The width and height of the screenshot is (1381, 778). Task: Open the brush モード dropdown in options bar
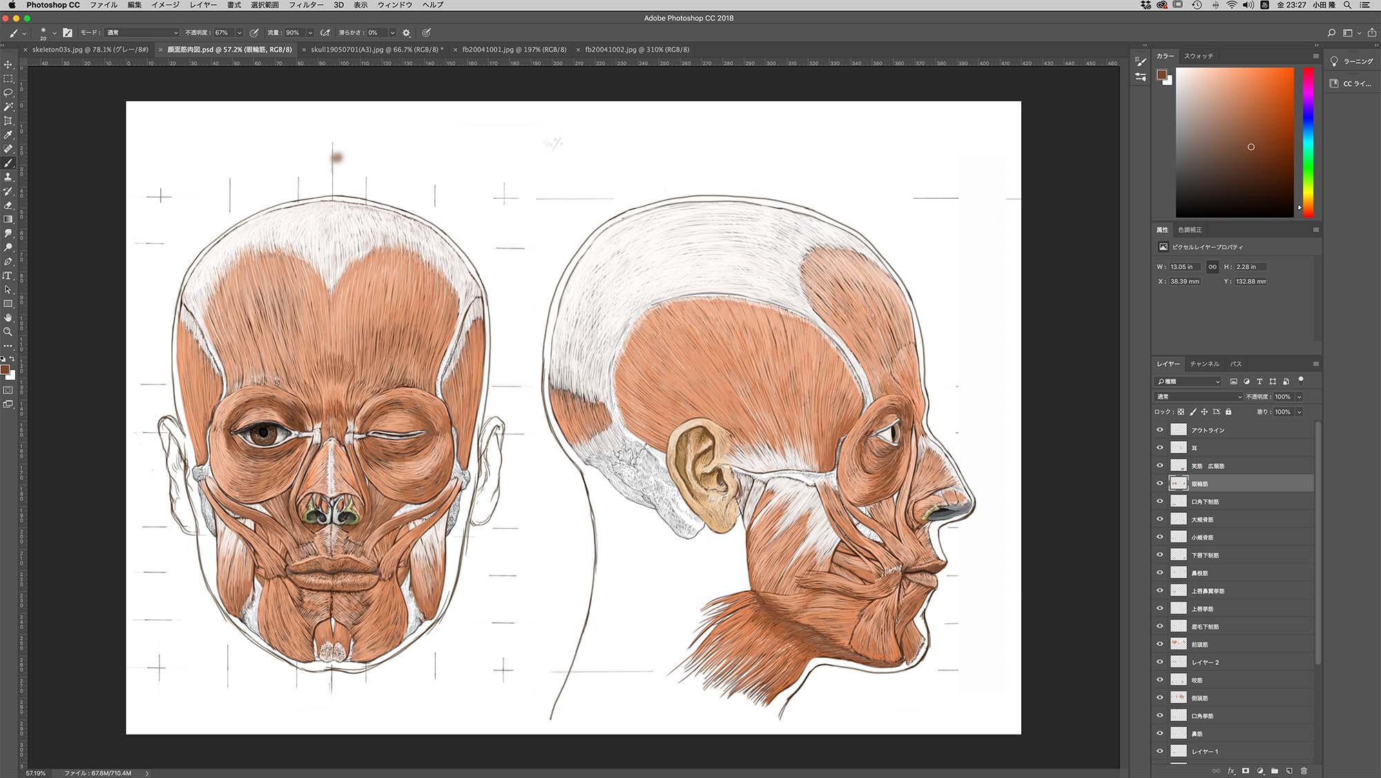[x=142, y=32]
